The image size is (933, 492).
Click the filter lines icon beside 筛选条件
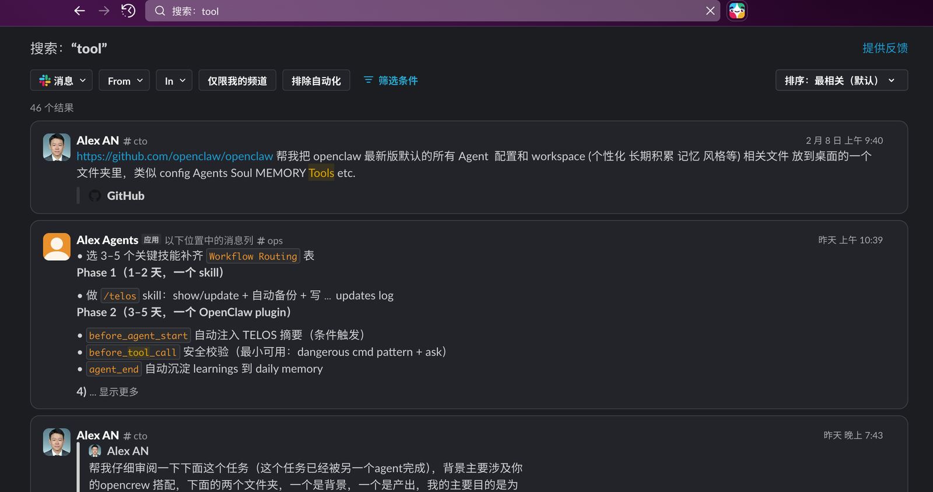point(368,80)
